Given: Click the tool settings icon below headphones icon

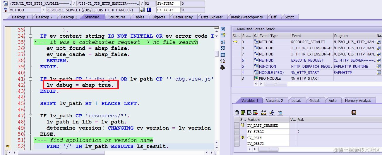Looking at the screenshot, I should click(x=223, y=67).
